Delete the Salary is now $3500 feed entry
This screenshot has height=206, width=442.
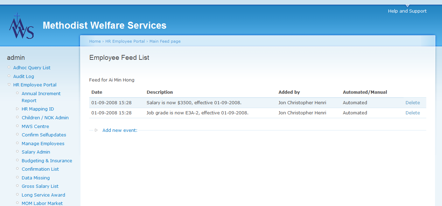[413, 103]
